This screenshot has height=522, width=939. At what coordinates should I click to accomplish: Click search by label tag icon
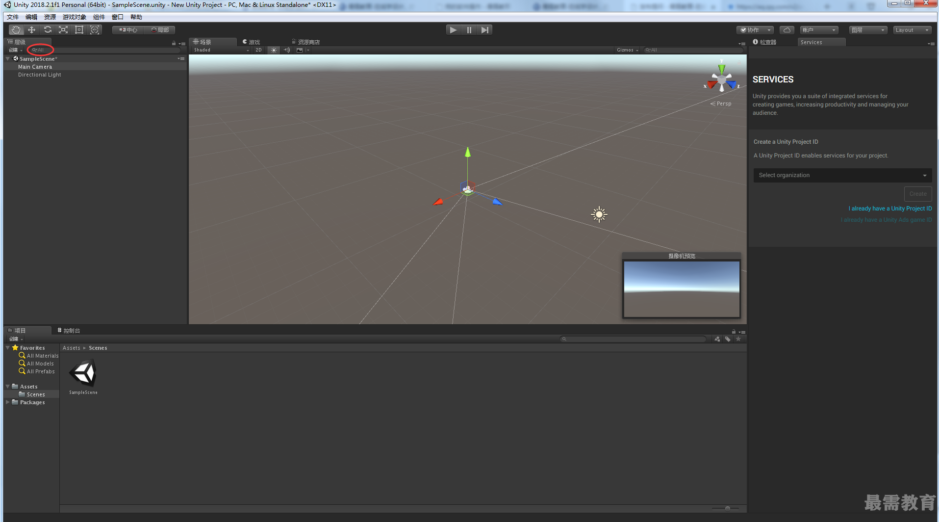pyautogui.click(x=728, y=339)
